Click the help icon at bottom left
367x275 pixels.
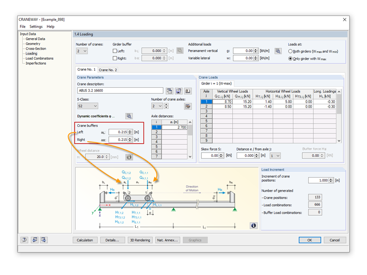(24, 240)
